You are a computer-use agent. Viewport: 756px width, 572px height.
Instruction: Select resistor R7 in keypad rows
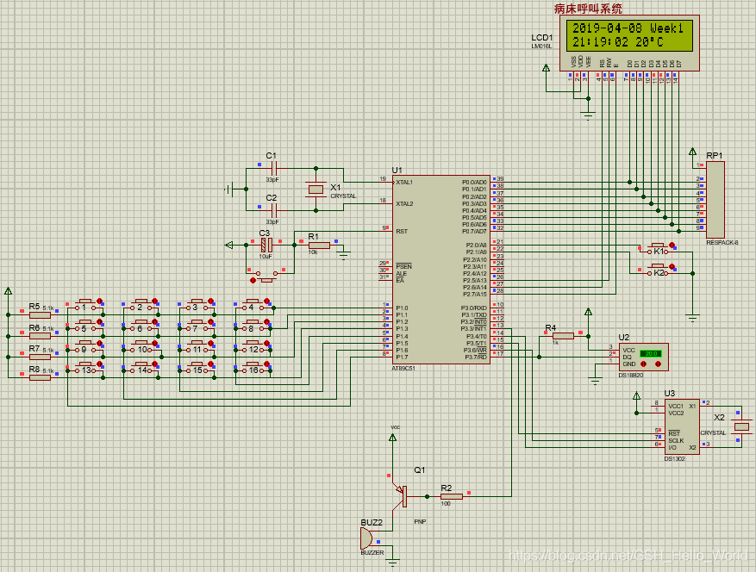click(x=40, y=357)
